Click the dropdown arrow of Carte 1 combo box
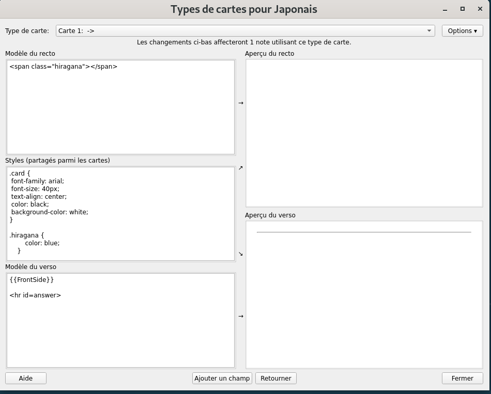This screenshot has height=394, width=491. click(429, 31)
